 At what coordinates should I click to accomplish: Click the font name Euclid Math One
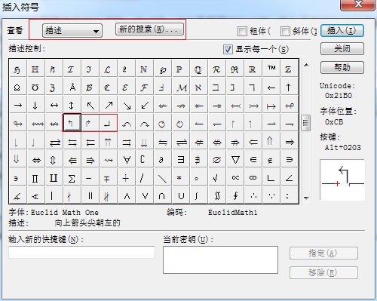coord(65,213)
